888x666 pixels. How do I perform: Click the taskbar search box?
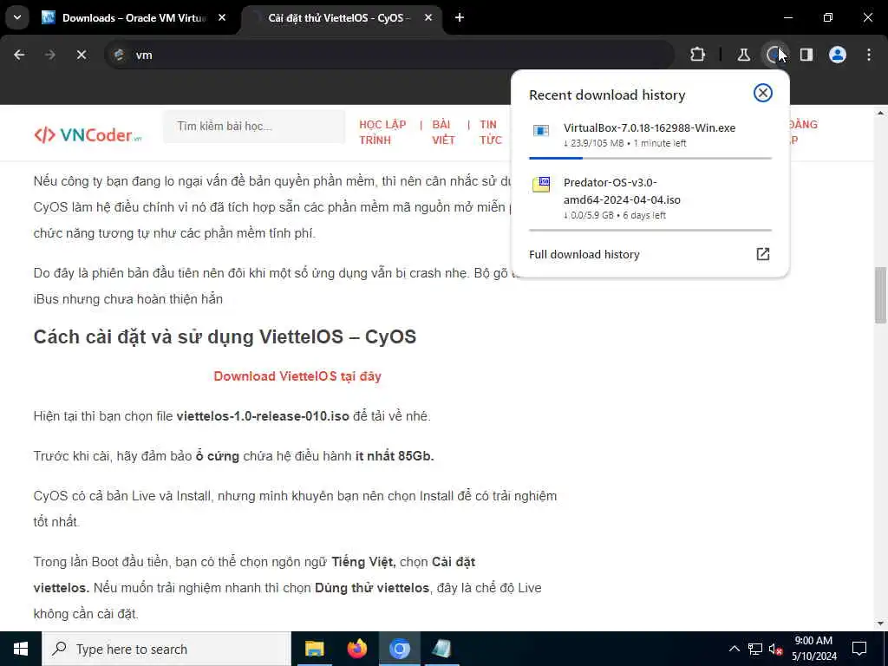pos(166,649)
